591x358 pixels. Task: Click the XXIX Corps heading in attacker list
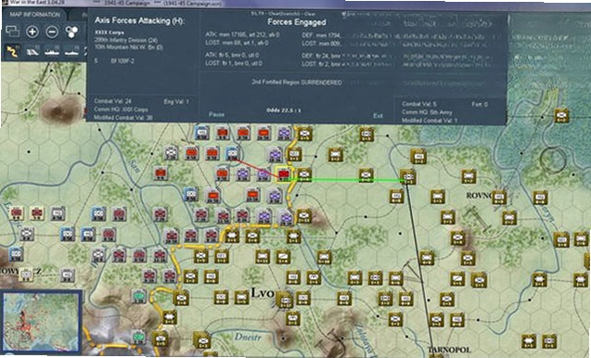109,32
